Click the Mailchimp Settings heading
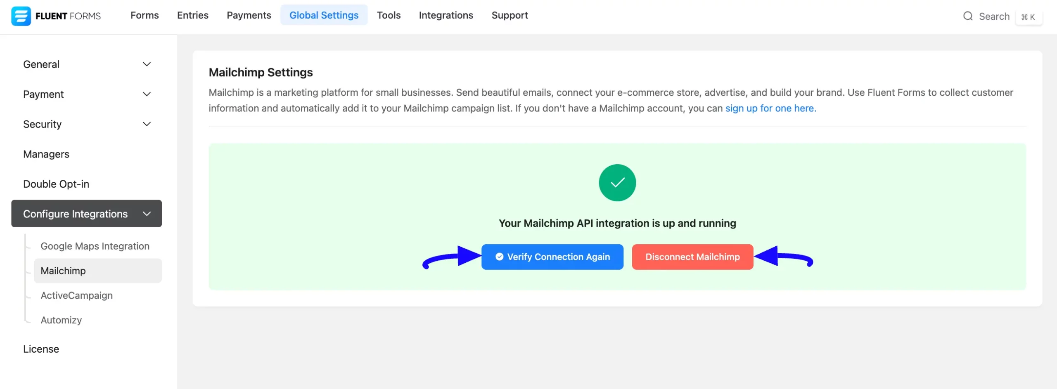The image size is (1057, 389). click(261, 72)
